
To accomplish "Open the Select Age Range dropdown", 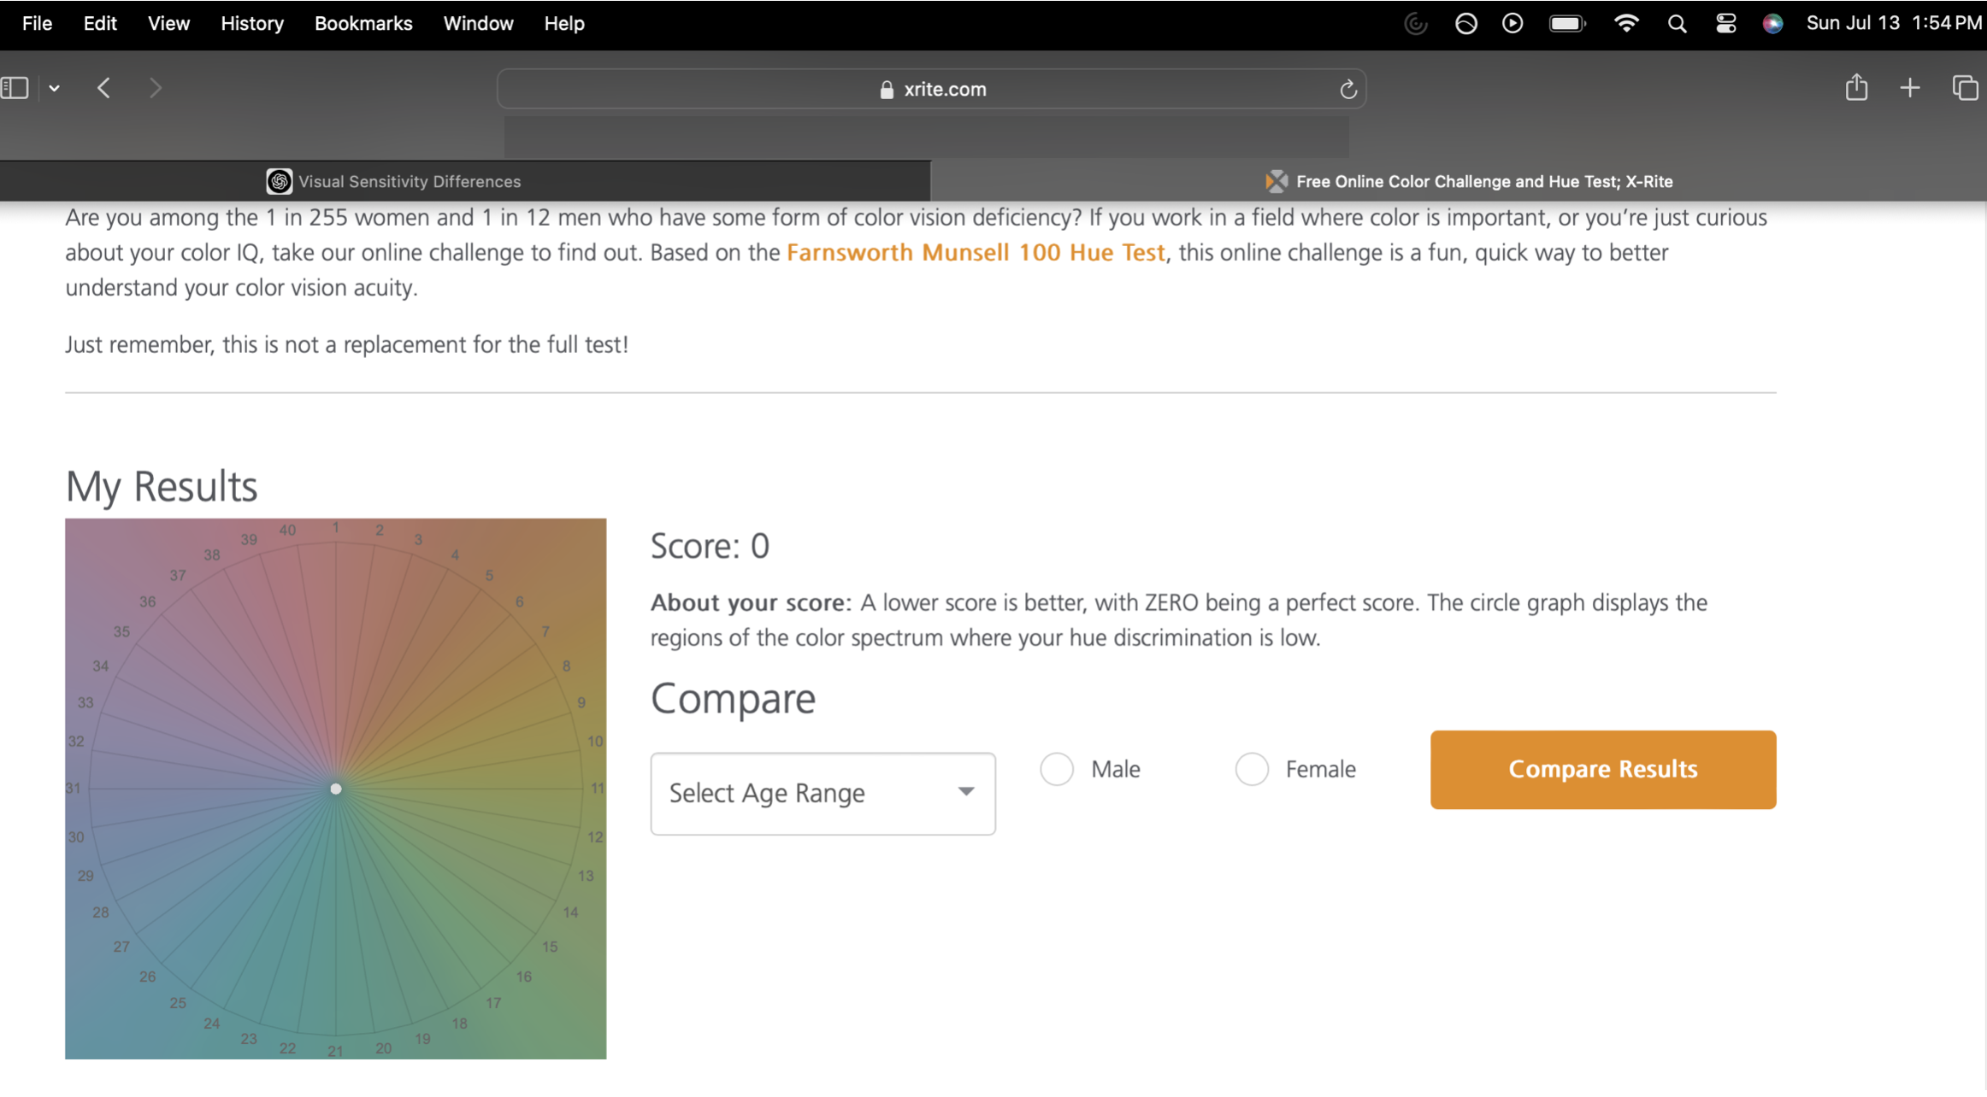I will [823, 793].
